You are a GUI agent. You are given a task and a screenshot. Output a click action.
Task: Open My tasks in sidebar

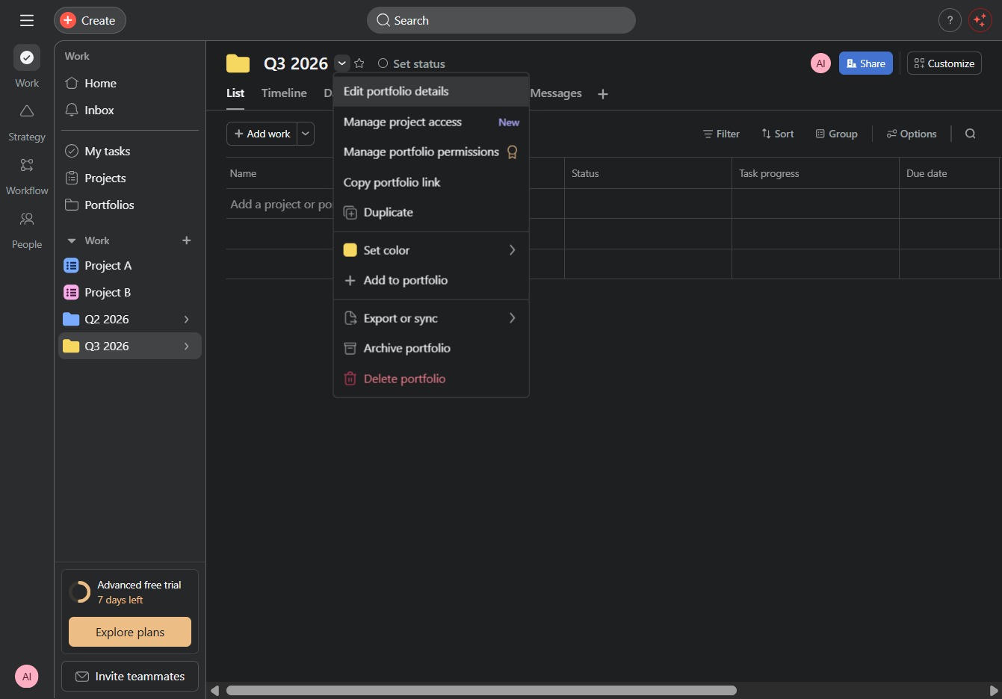tap(130, 151)
